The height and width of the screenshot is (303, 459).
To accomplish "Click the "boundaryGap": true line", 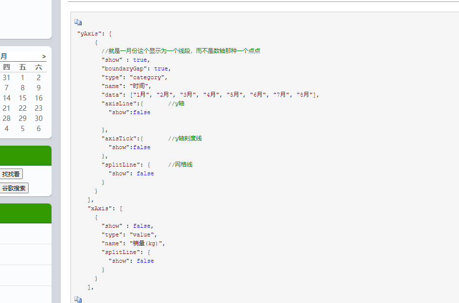I will [x=136, y=68].
